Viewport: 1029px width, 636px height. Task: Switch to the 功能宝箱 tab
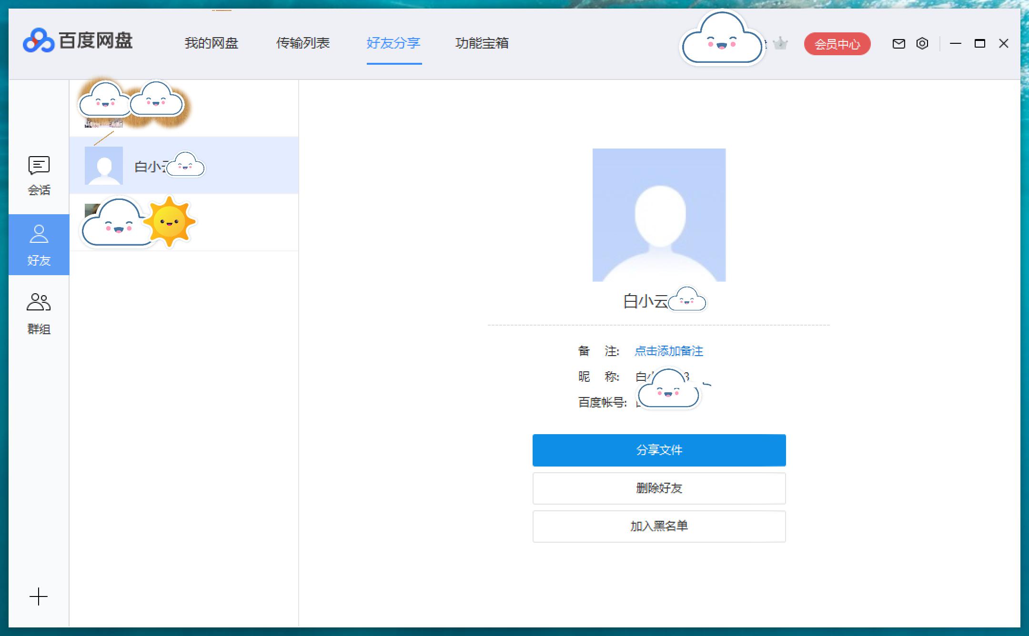point(483,43)
